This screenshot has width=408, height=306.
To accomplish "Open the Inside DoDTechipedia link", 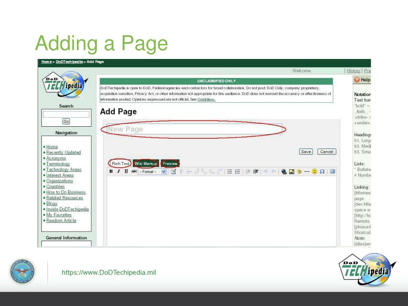I will (x=67, y=209).
